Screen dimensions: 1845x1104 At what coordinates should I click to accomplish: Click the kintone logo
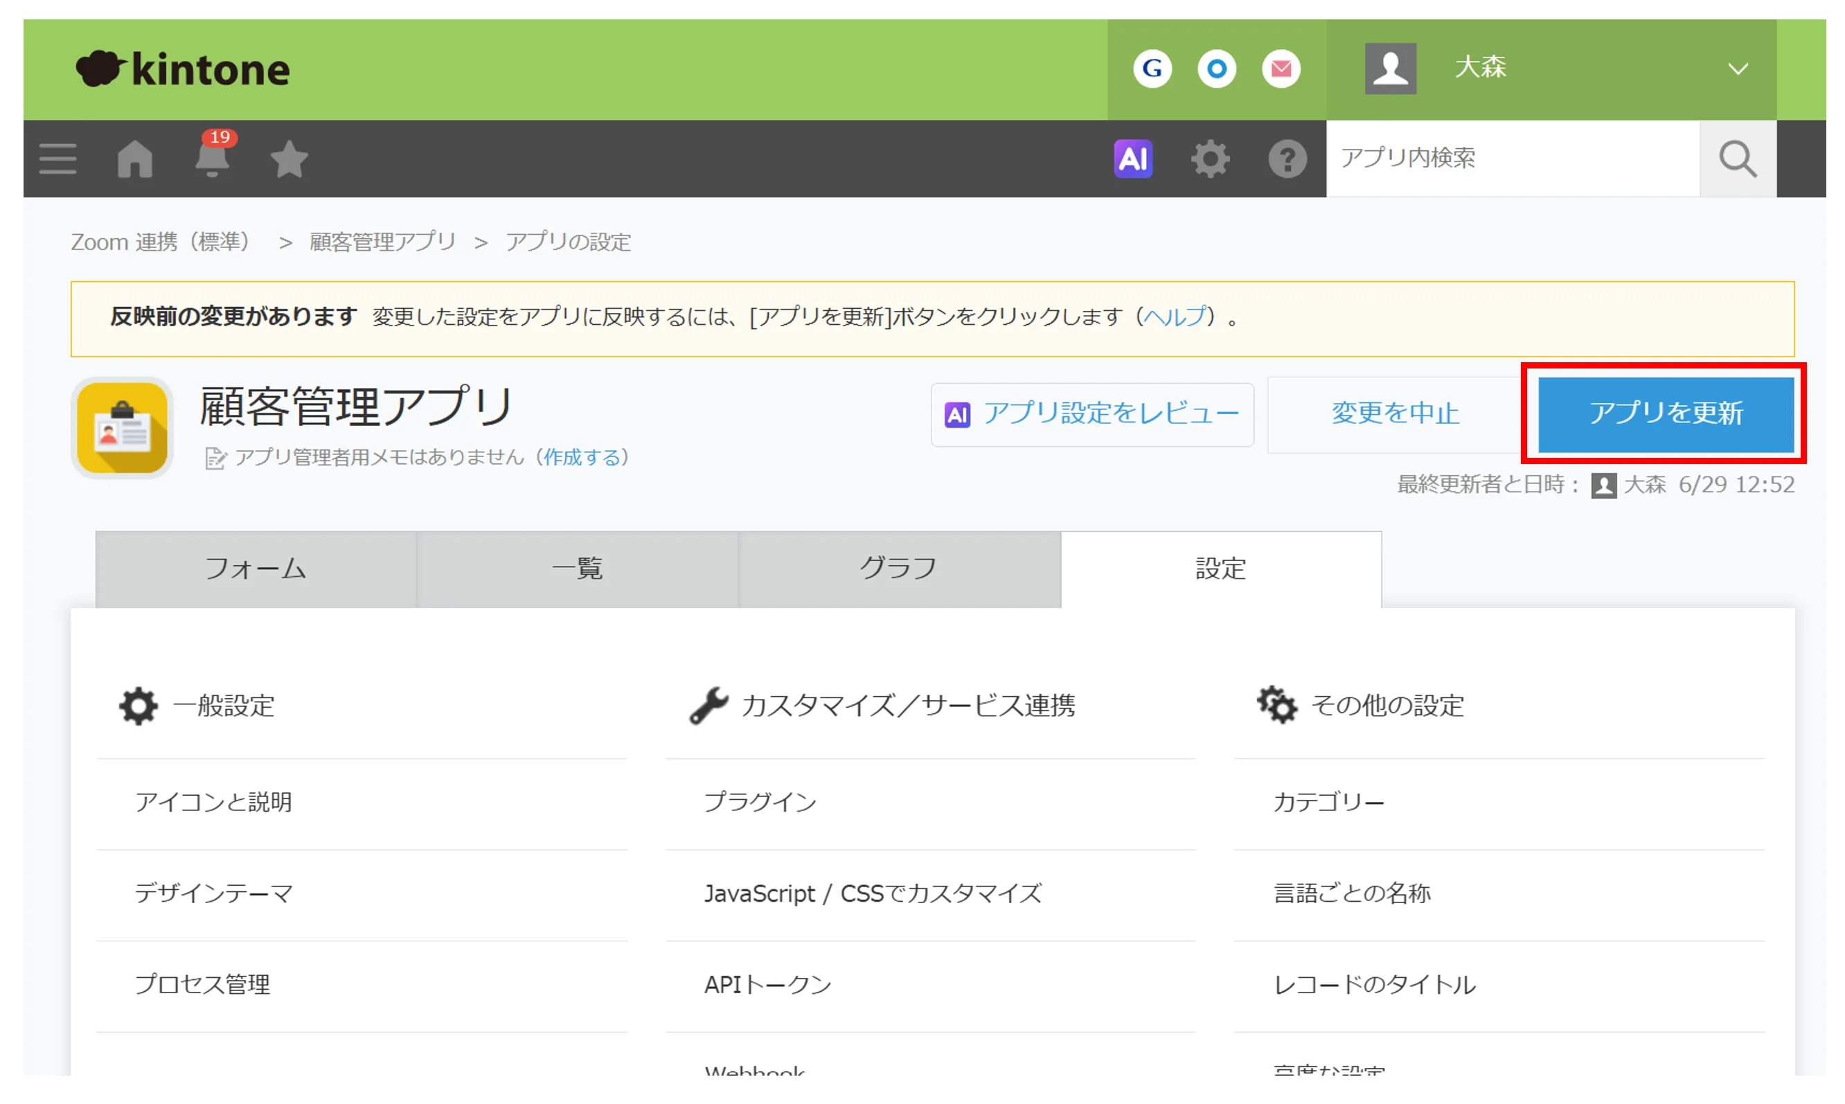[x=182, y=69]
